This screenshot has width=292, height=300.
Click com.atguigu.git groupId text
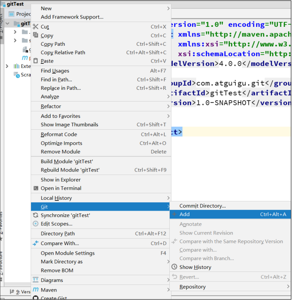point(231,83)
